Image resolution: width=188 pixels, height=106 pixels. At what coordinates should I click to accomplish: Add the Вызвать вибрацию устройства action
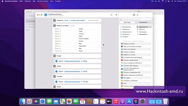pyautogui.click(x=136, y=75)
